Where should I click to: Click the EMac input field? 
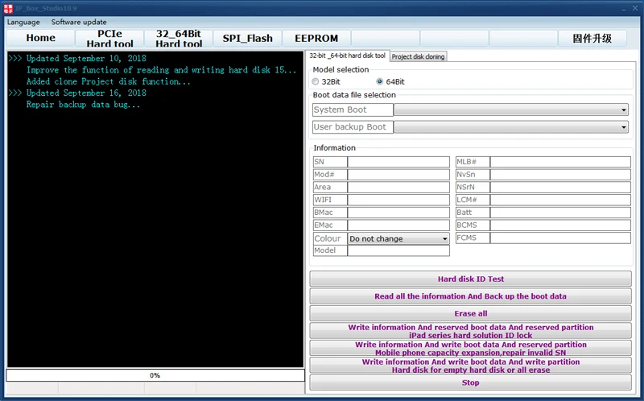[x=398, y=225]
